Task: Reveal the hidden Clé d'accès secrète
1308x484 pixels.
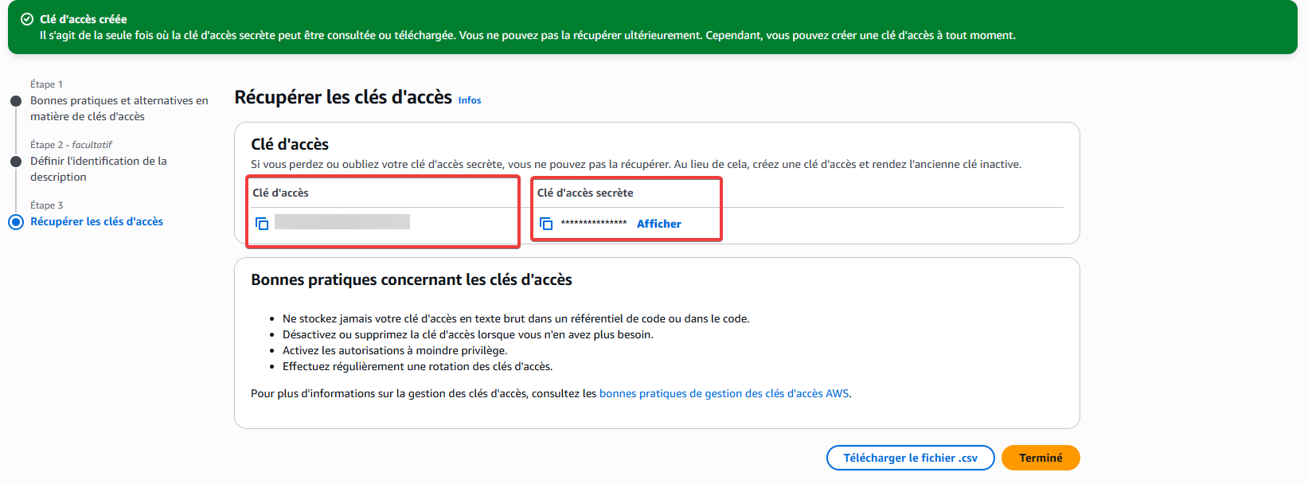Action: tap(658, 224)
